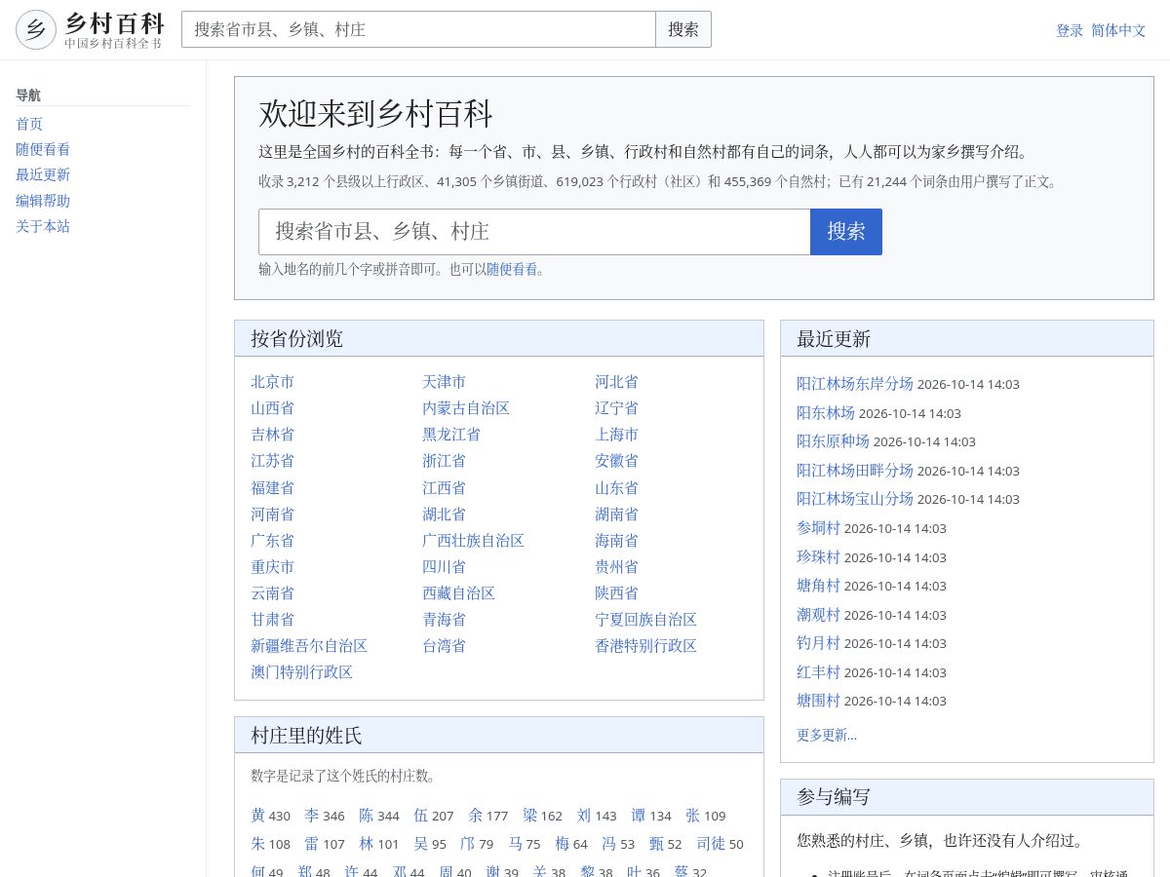
Task: Open 宁夏回族自治区 link
Action: click(x=646, y=619)
